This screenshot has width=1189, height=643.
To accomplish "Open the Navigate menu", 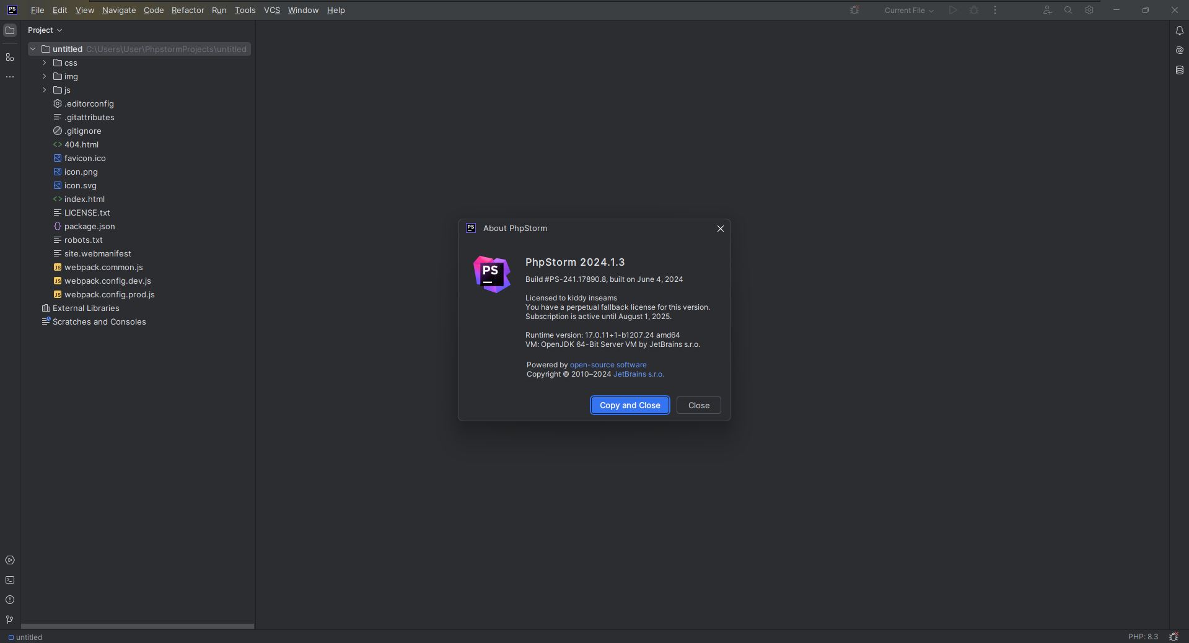I will click(119, 10).
